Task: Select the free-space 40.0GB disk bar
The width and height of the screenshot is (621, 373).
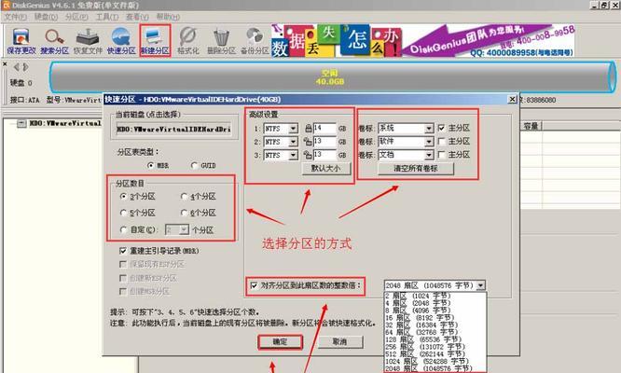Action: click(332, 77)
